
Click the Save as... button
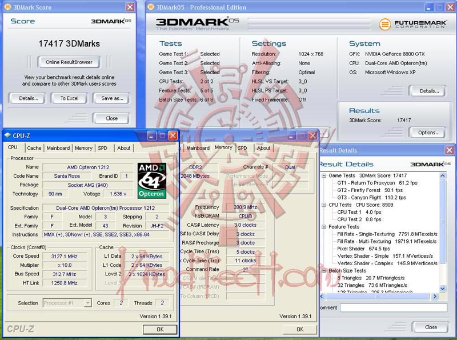point(112,98)
